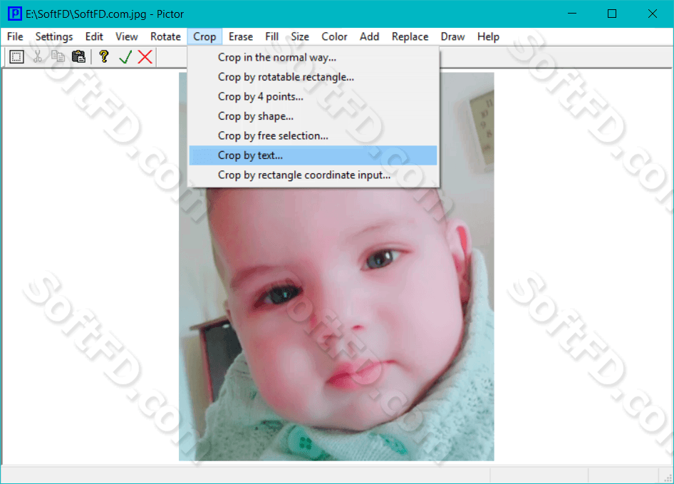Open the Fill menu
This screenshot has width=674, height=484.
tap(272, 36)
